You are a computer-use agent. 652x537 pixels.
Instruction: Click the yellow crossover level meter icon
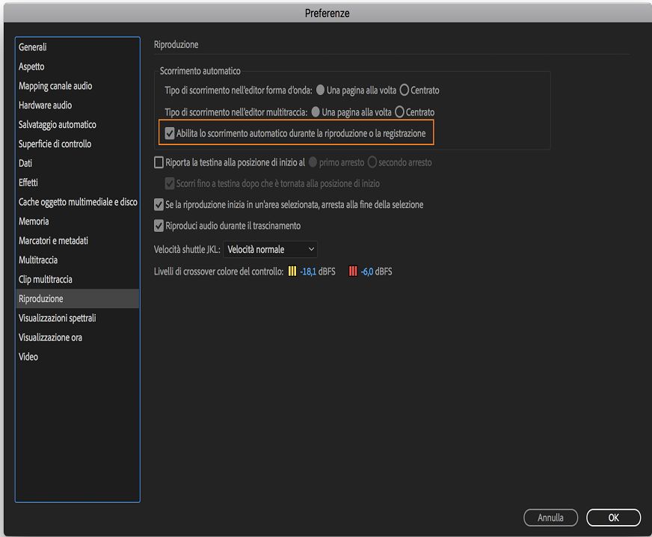pyautogui.click(x=292, y=271)
